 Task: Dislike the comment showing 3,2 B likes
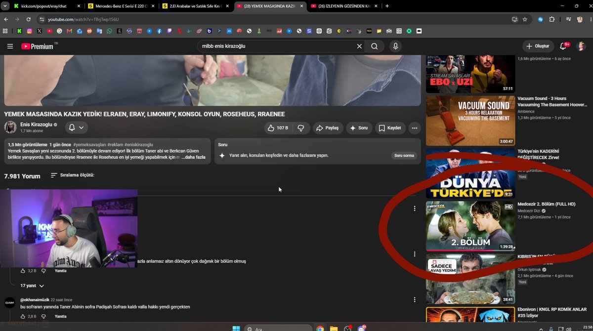[43, 271]
